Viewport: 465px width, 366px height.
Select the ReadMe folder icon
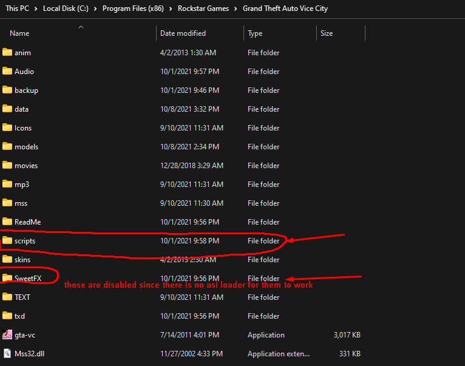(7, 222)
